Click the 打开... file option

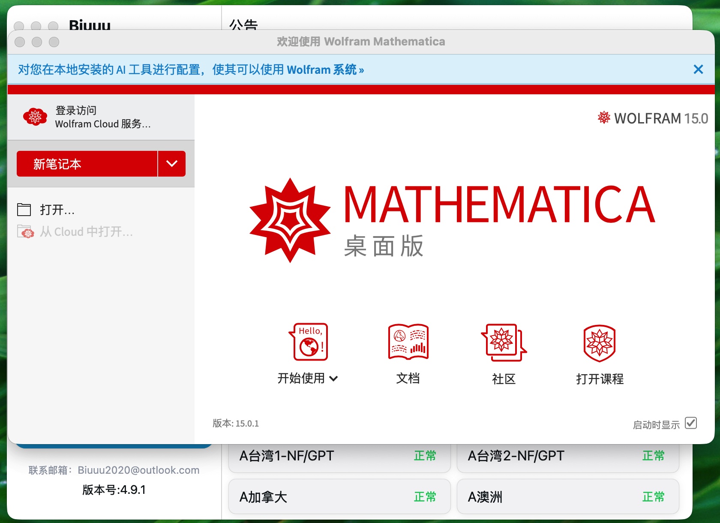pyautogui.click(x=57, y=210)
